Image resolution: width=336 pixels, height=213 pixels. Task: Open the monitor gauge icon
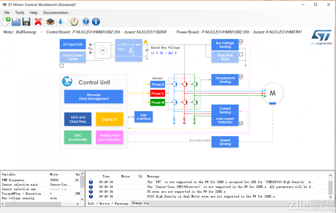[74, 22]
